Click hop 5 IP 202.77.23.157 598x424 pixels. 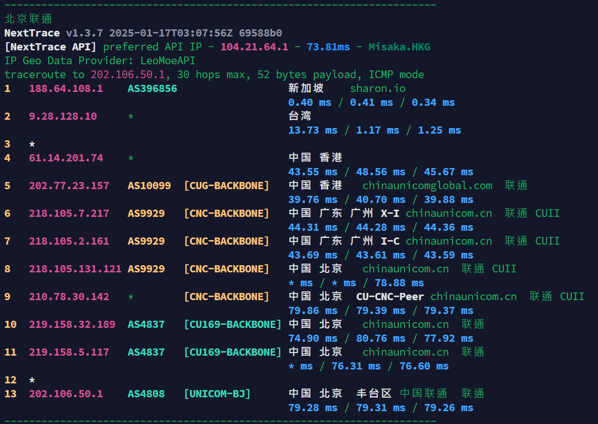pos(69,186)
